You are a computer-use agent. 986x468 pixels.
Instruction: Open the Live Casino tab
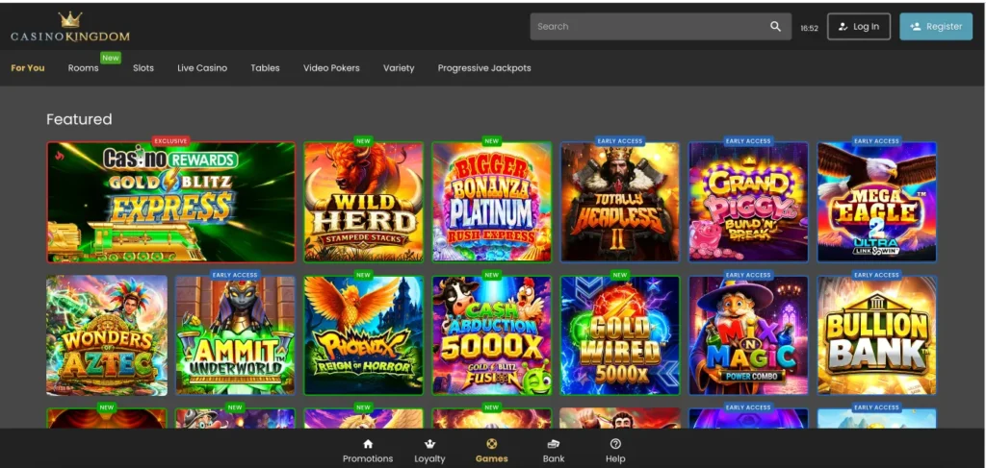coord(202,68)
